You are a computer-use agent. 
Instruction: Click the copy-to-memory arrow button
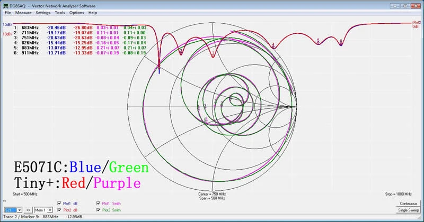point(28,210)
